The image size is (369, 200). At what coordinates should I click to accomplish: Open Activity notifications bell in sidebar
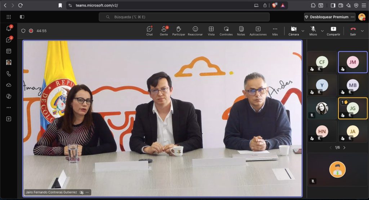9,29
